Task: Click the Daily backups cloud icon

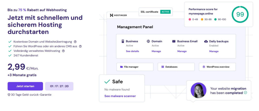Action: [206, 41]
